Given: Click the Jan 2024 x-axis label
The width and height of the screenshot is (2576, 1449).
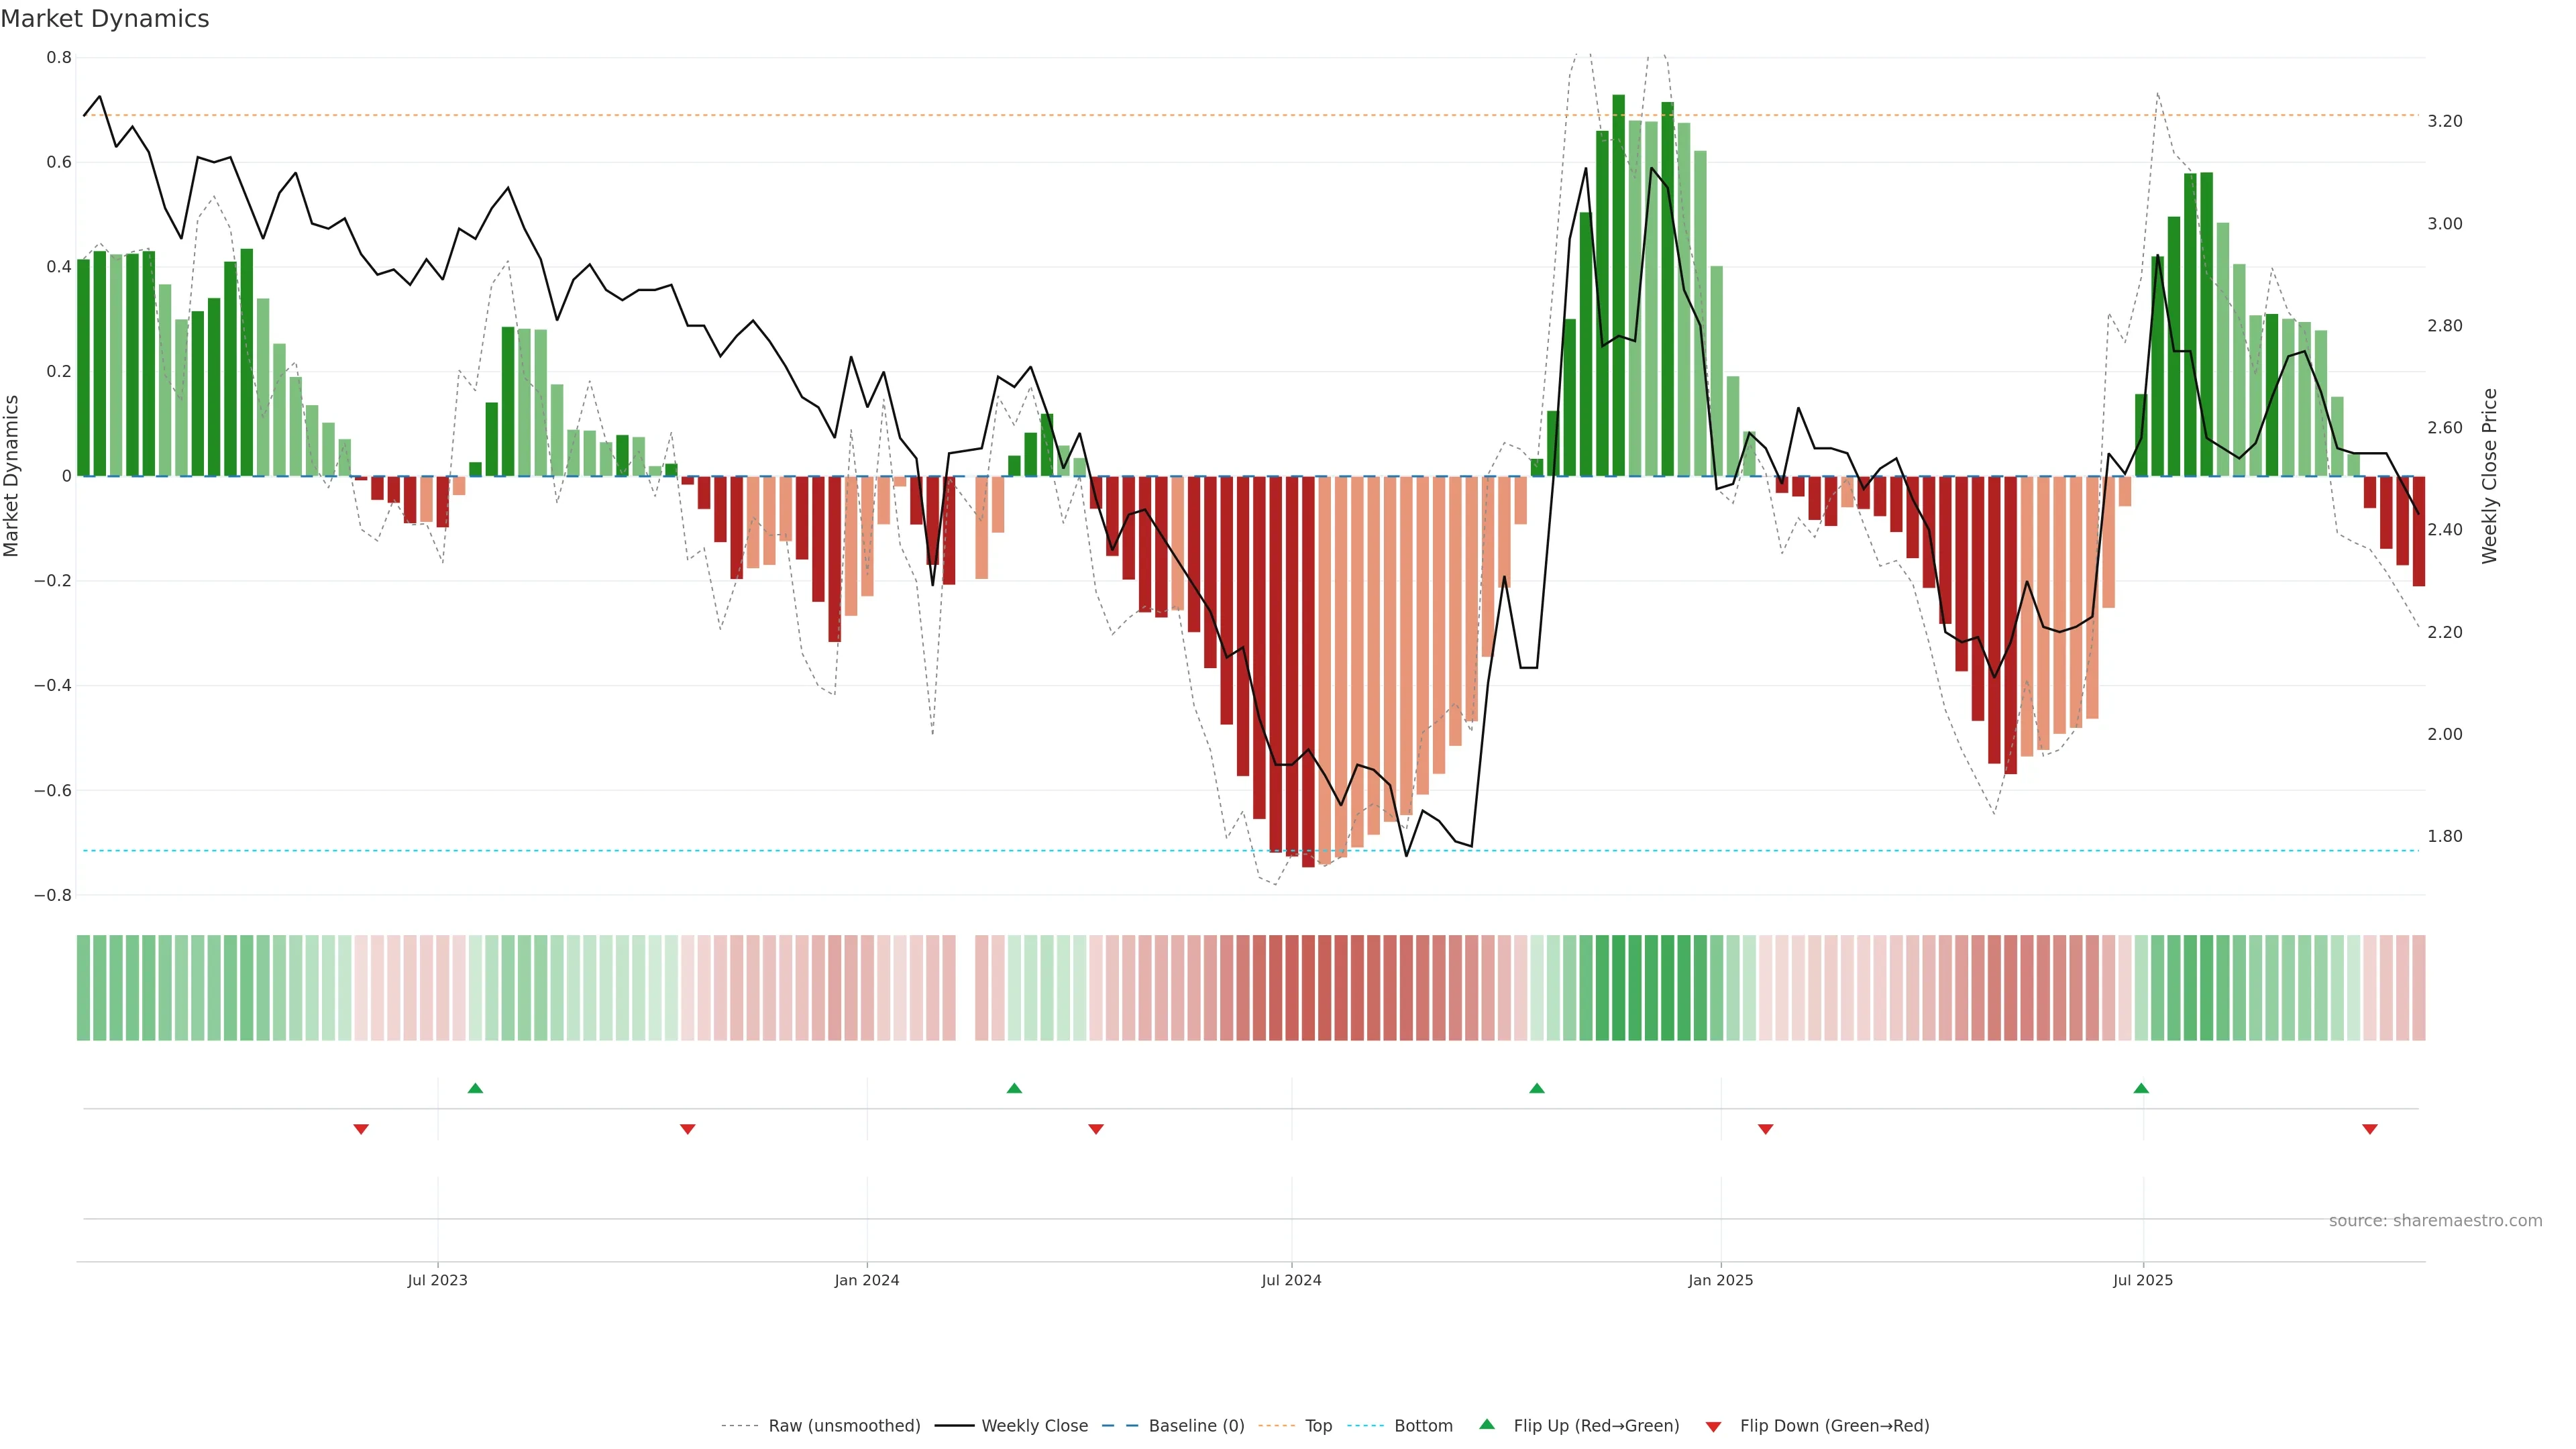Looking at the screenshot, I should click(867, 1280).
